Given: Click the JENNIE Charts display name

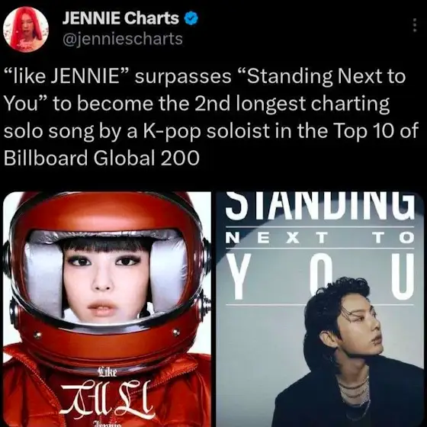Looking at the screenshot, I should point(120,18).
